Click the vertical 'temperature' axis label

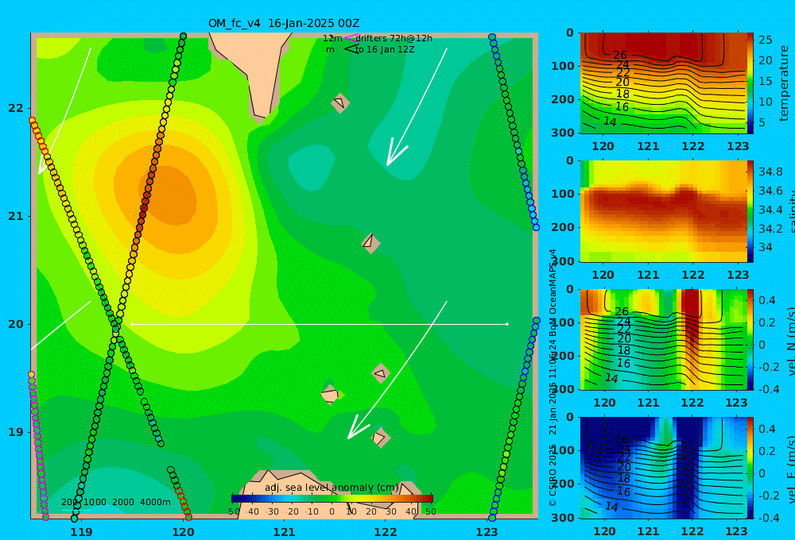click(x=785, y=83)
